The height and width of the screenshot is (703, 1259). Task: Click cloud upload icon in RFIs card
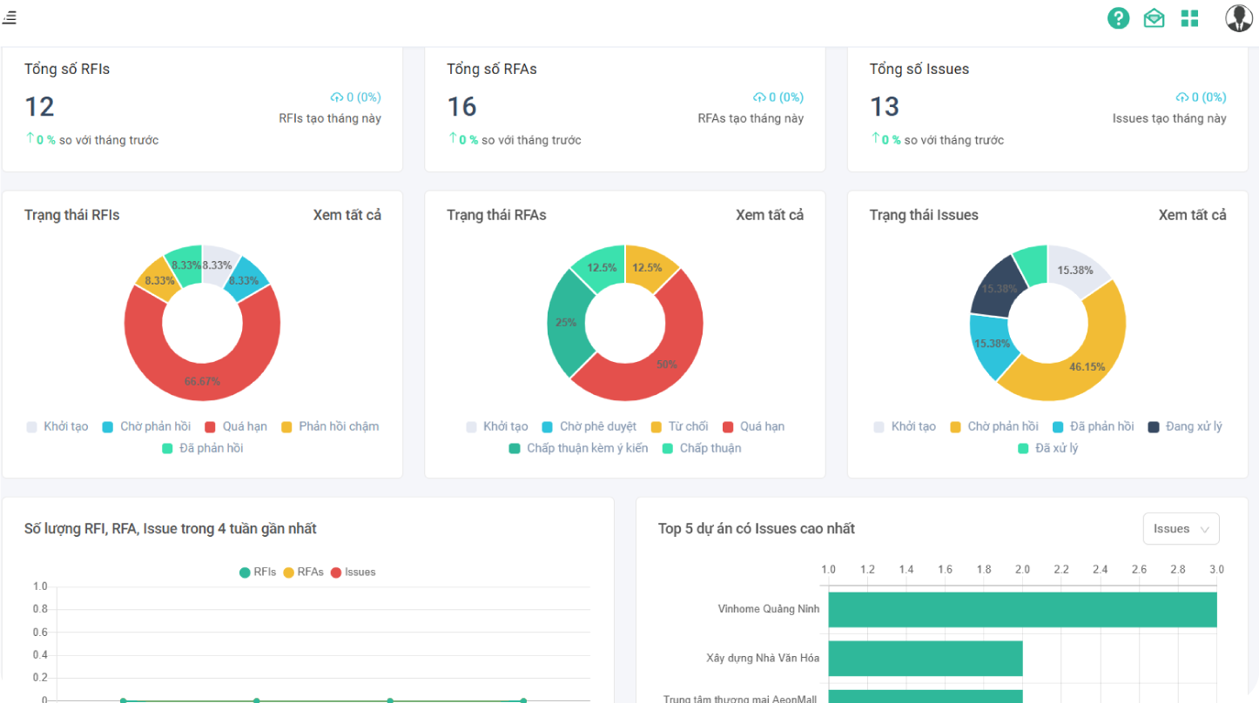[337, 97]
